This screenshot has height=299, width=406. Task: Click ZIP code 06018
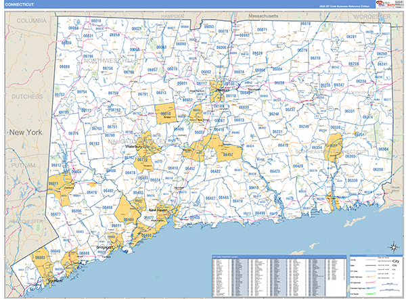pos(96,21)
